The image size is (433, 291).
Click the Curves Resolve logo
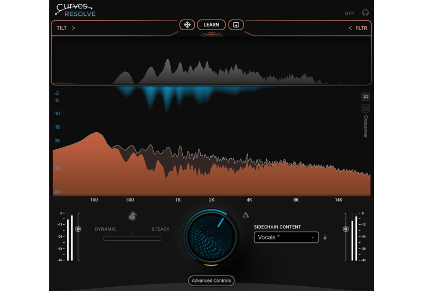point(75,10)
